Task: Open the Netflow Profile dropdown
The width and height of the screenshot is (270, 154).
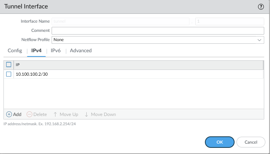Action: [154, 40]
